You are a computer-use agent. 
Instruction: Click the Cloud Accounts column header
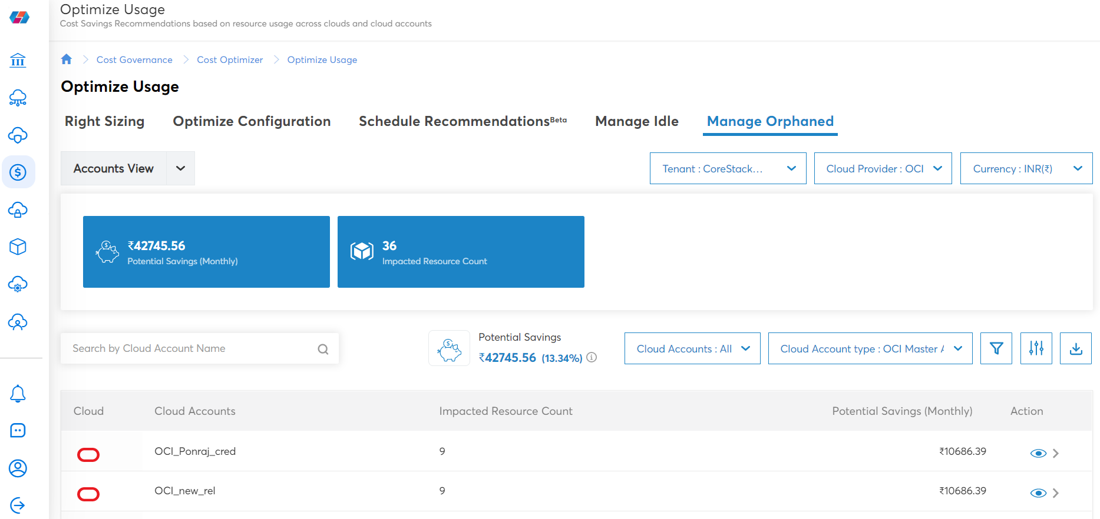(195, 411)
